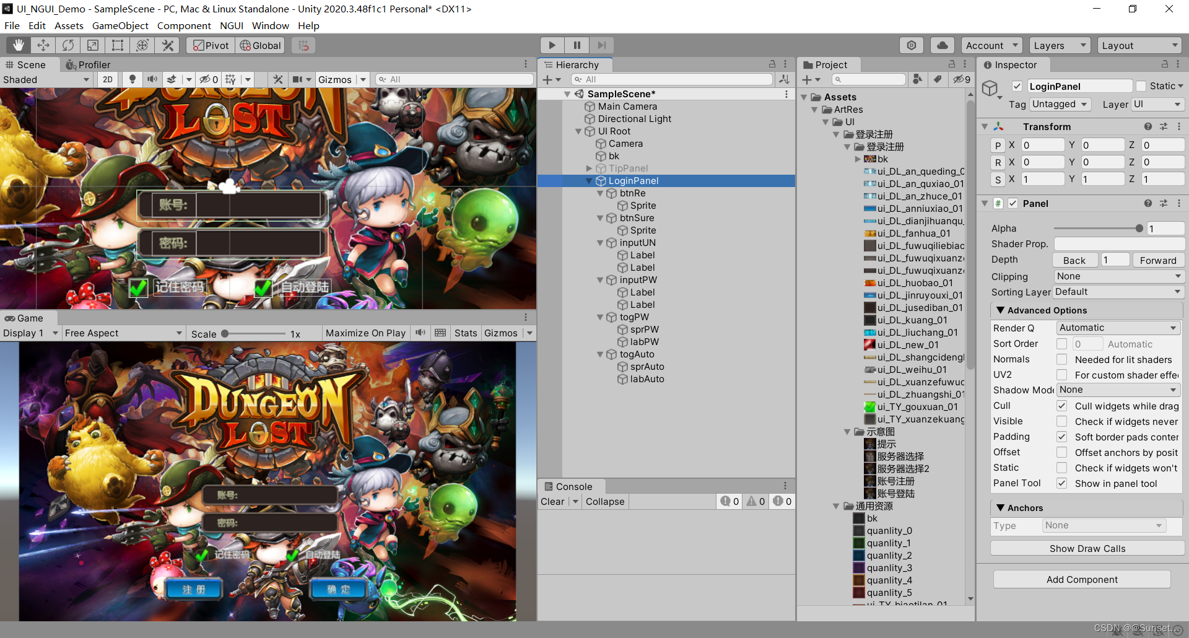This screenshot has width=1189, height=638.
Task: Open Unity Collaborate icon
Action: pos(912,45)
